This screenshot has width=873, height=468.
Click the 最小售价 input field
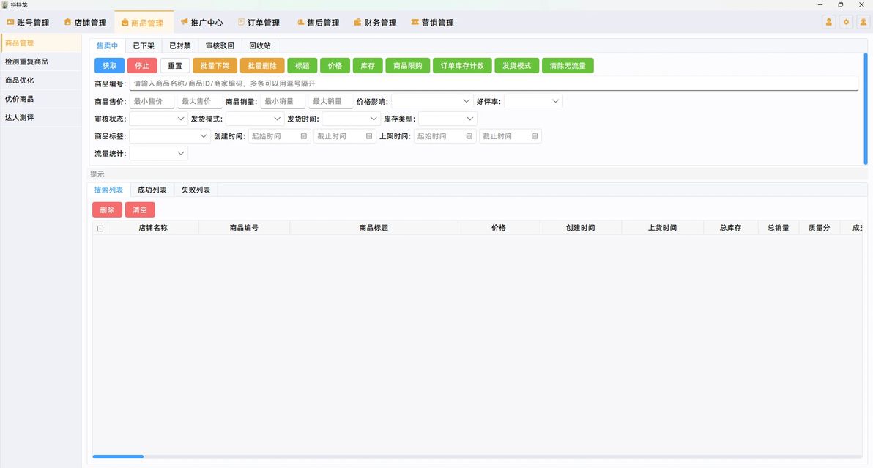tap(152, 101)
